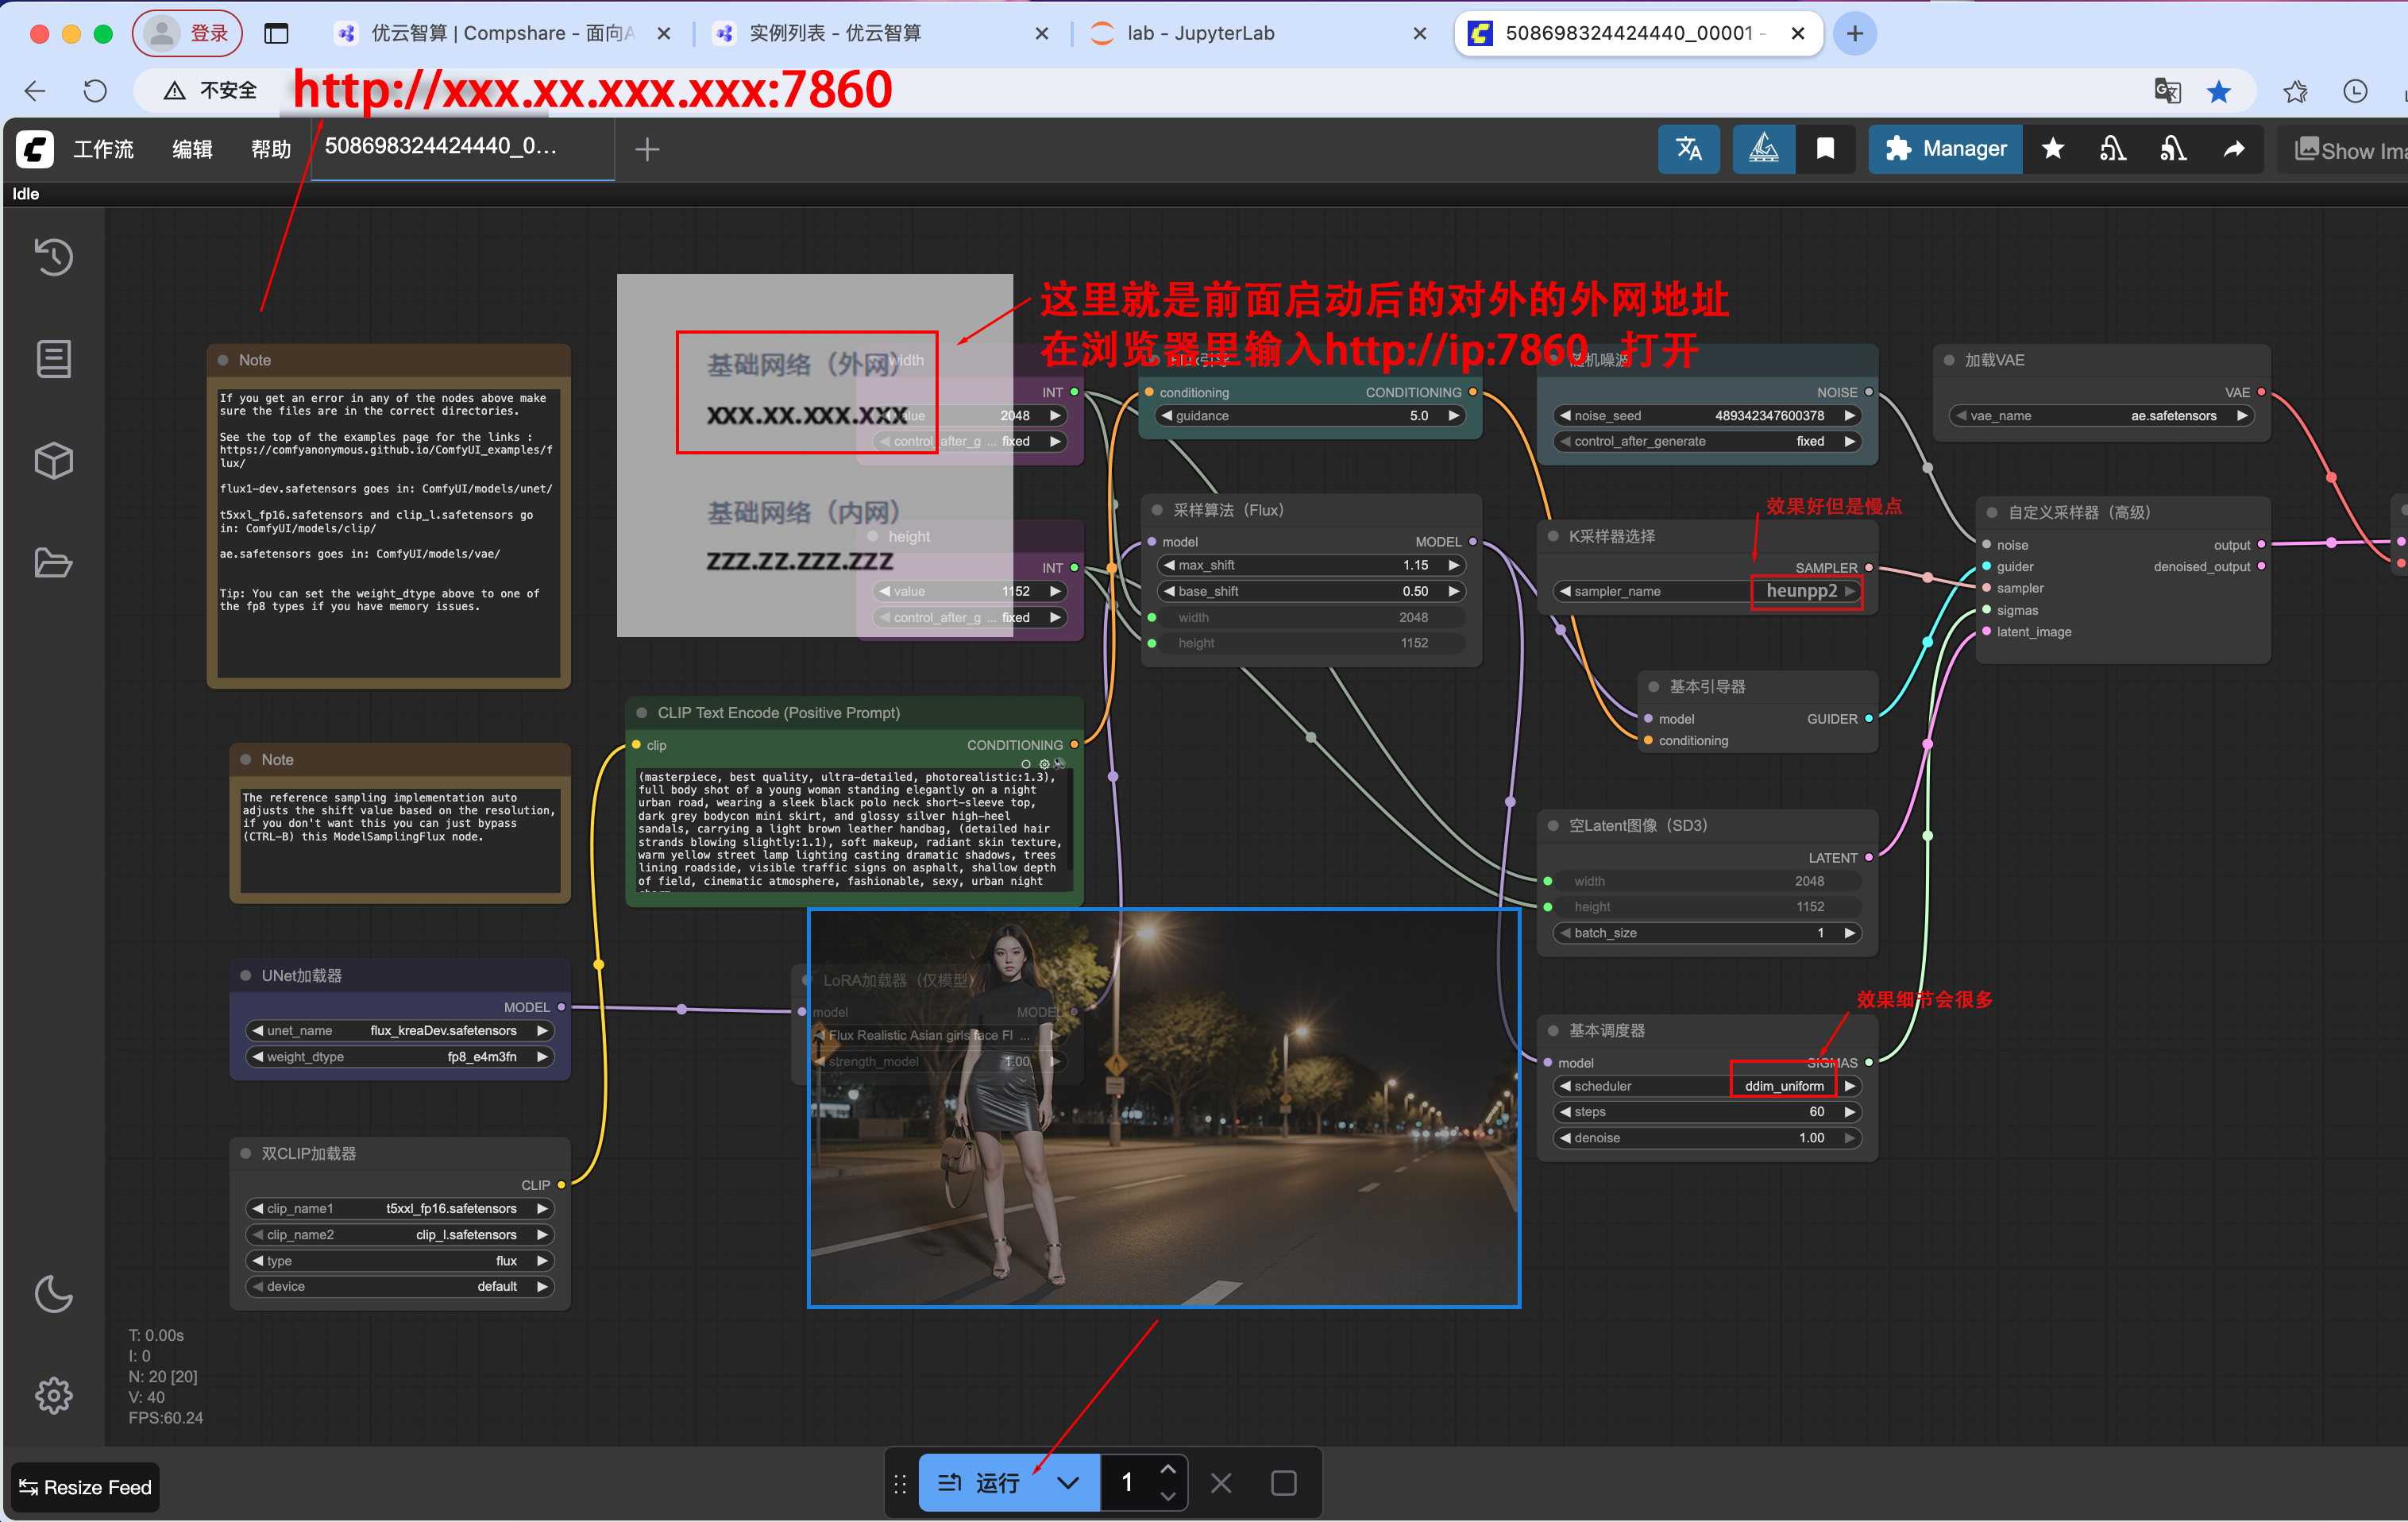Collapse the 基本调度器 node dot
The height and width of the screenshot is (1522, 2408).
(x=1553, y=1030)
